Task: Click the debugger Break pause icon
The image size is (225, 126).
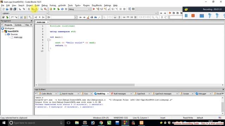Action: pyautogui.click(x=121, y=9)
